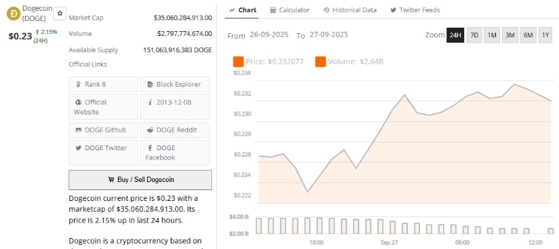Click the Market Cap value $35,060,284,913.00
The width and height of the screenshot is (559, 249).
click(x=183, y=18)
